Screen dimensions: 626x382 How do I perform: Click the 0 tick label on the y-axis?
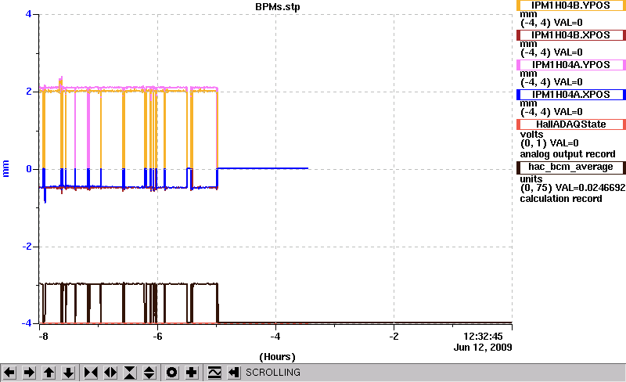pyautogui.click(x=29, y=169)
